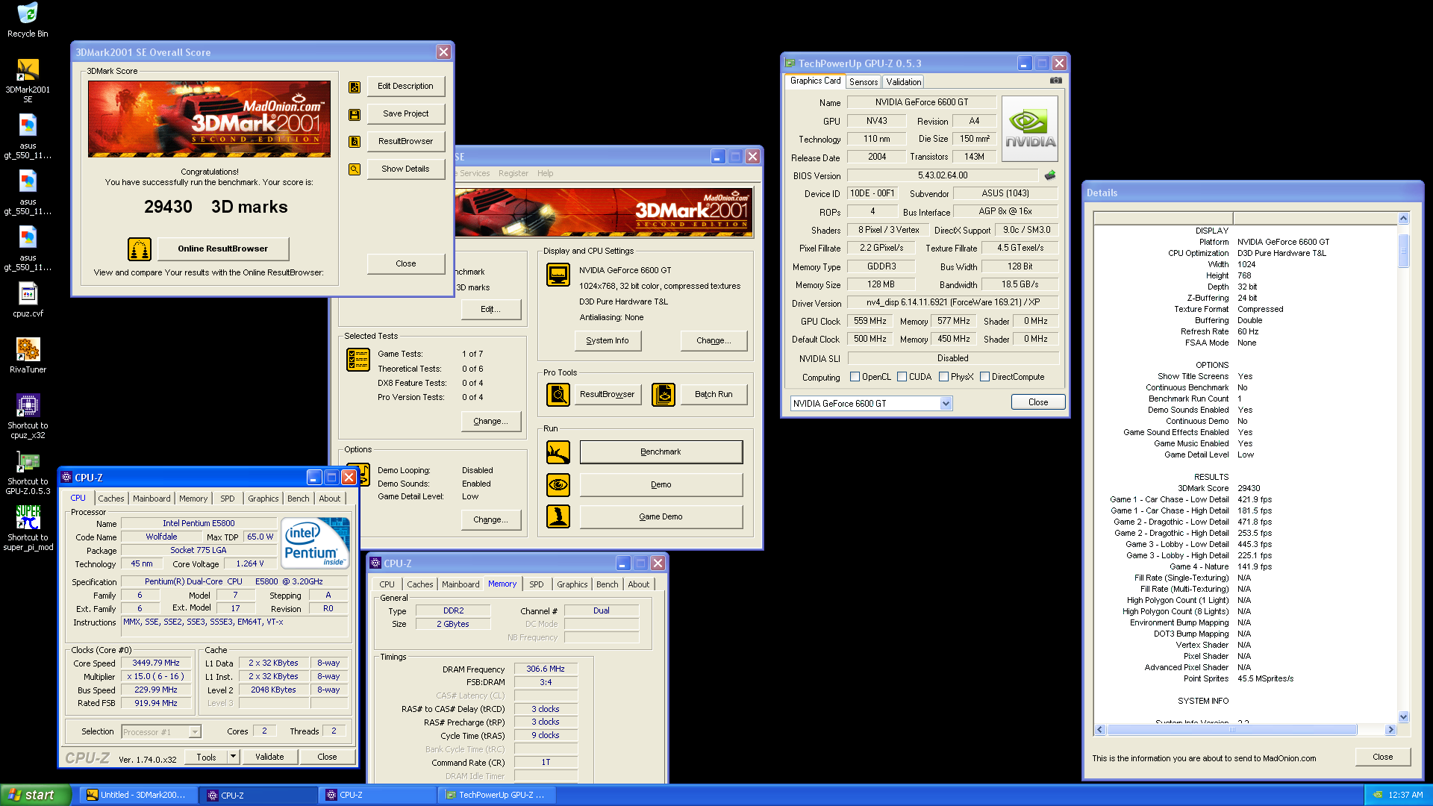Click the Details window vertical scrollbar thumb
Viewport: 1433px width, 806px height.
pos(1403,250)
